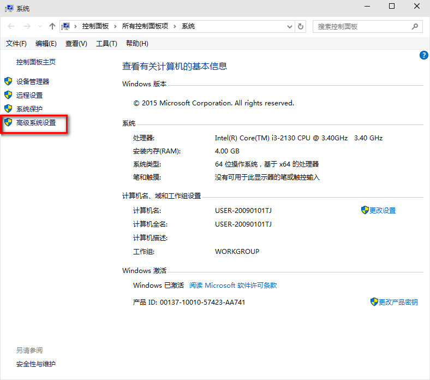Select the processor value Intel(R) Core(TM) i3-2130

tap(298, 138)
